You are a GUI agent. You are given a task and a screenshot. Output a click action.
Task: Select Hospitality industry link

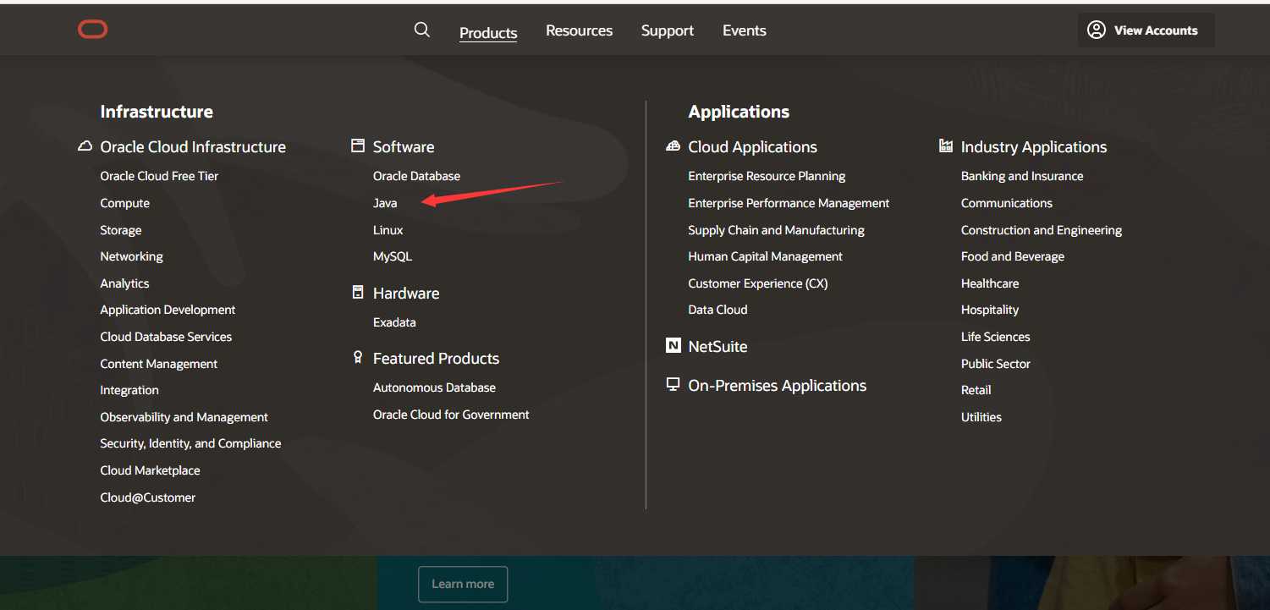(990, 310)
